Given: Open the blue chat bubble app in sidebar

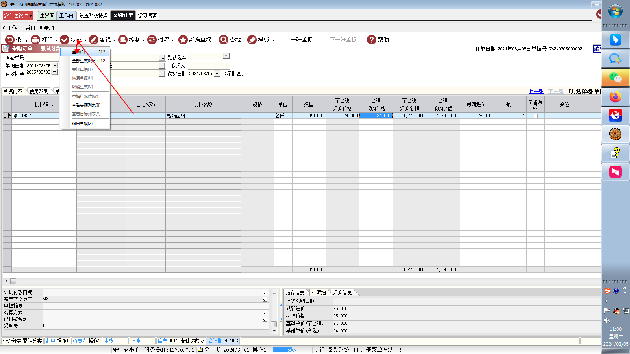Looking at the screenshot, I should pos(615,59).
